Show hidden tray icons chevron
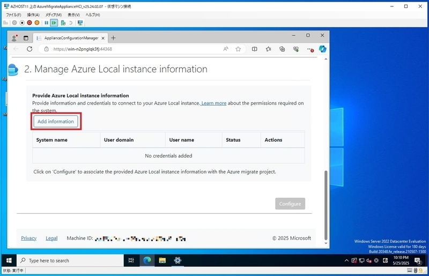429x276 pixels. [x=346, y=260]
